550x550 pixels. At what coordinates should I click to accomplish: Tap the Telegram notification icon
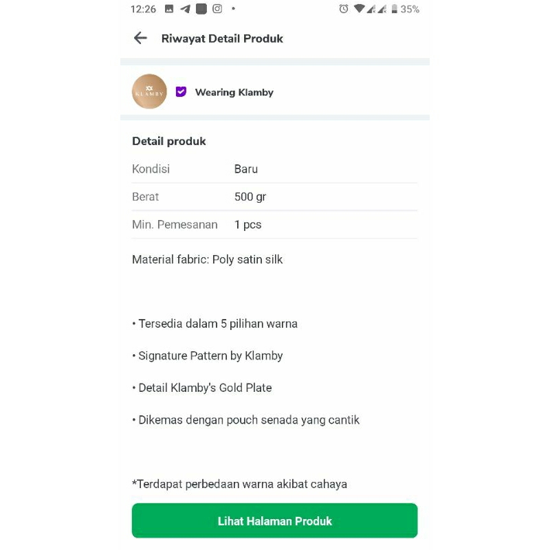[185, 9]
